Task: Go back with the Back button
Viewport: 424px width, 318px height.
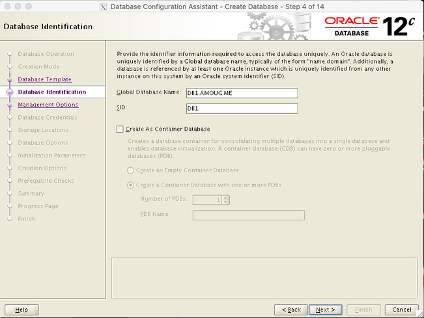Action: tap(291, 310)
